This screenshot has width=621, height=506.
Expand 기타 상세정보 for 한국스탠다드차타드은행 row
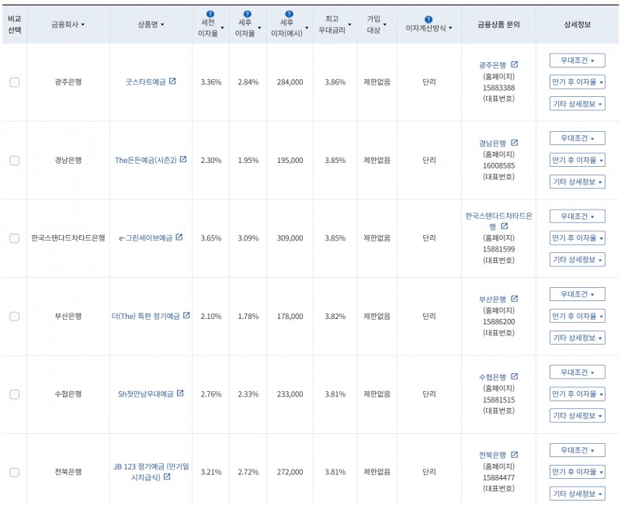(577, 260)
